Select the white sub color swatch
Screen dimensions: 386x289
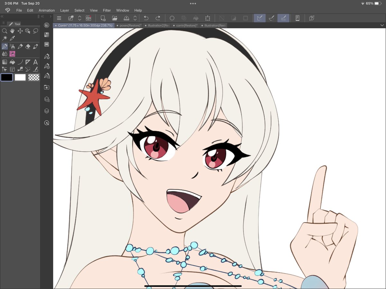(20, 77)
